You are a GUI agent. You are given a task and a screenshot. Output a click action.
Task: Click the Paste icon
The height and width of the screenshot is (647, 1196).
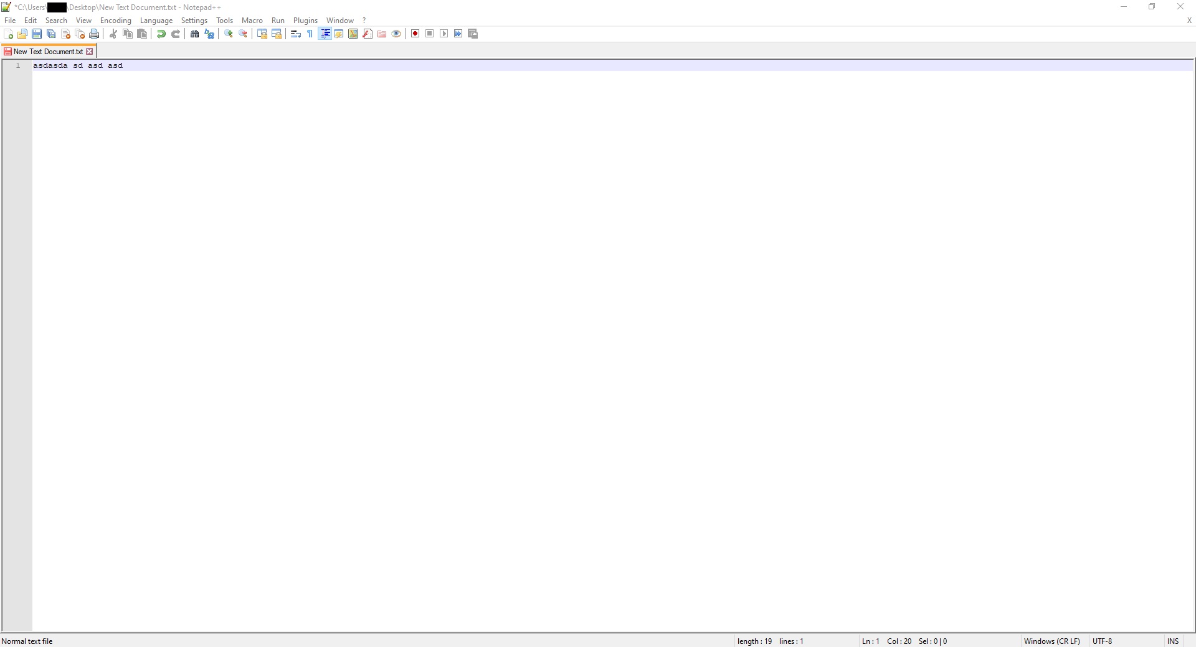(141, 34)
